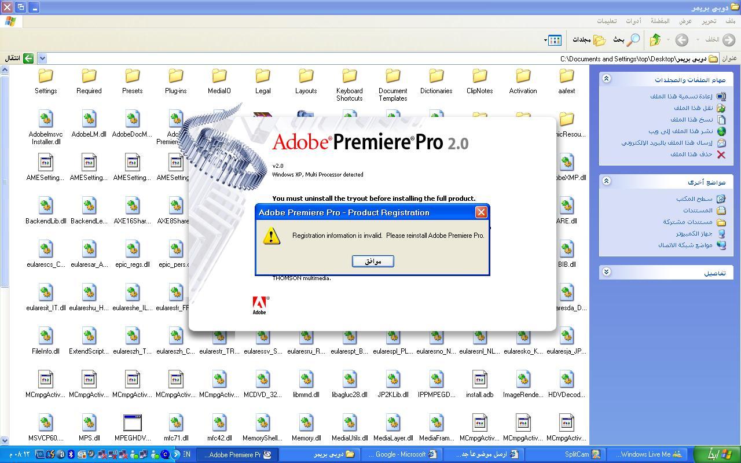Viewport: 741px width, 463px height.
Task: Select the MPS.dll file
Action: pos(89,428)
